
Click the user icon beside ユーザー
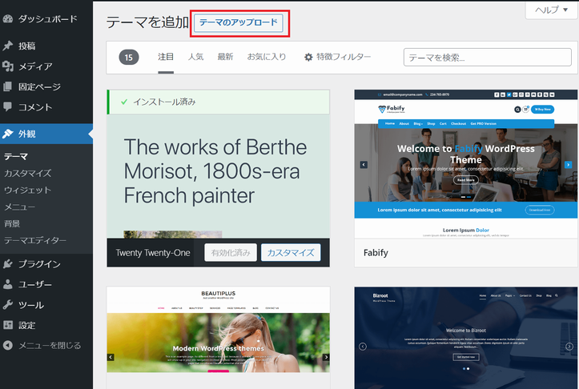click(x=8, y=284)
